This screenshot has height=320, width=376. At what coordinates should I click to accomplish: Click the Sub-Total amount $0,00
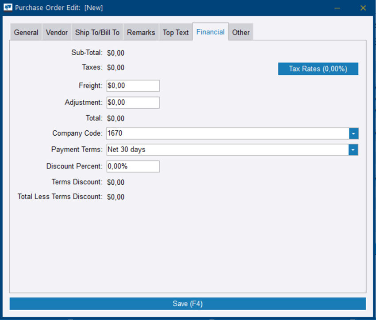pyautogui.click(x=115, y=53)
